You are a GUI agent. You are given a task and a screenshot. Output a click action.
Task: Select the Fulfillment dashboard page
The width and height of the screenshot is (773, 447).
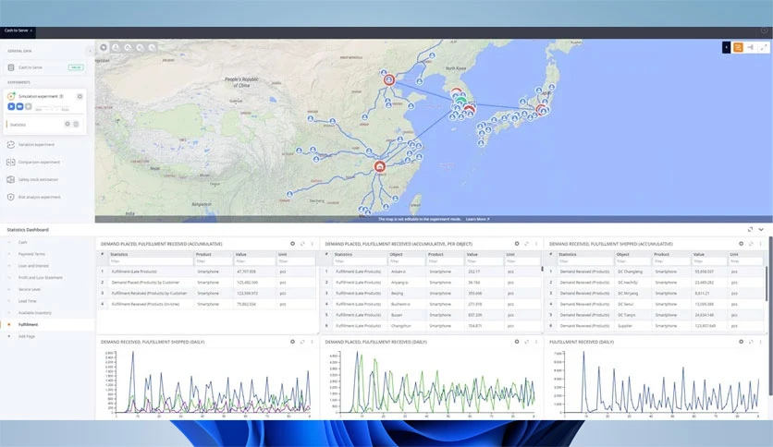pos(28,325)
